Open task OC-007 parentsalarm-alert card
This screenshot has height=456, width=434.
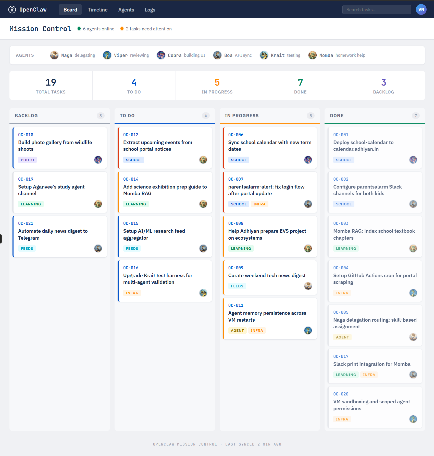pos(269,190)
